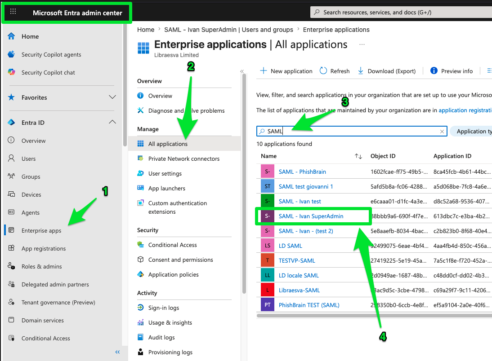Collapse the Entra ID section chevron
492x361 pixels.
click(x=112, y=122)
